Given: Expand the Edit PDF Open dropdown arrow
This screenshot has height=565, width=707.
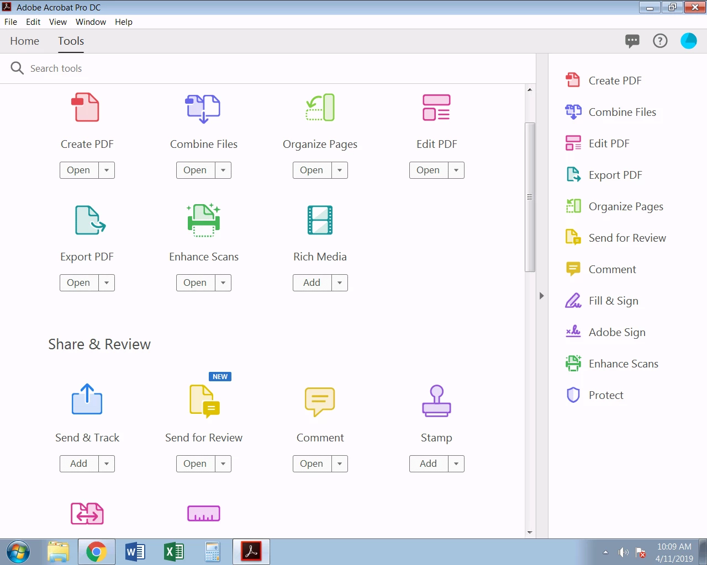Looking at the screenshot, I should tap(456, 170).
